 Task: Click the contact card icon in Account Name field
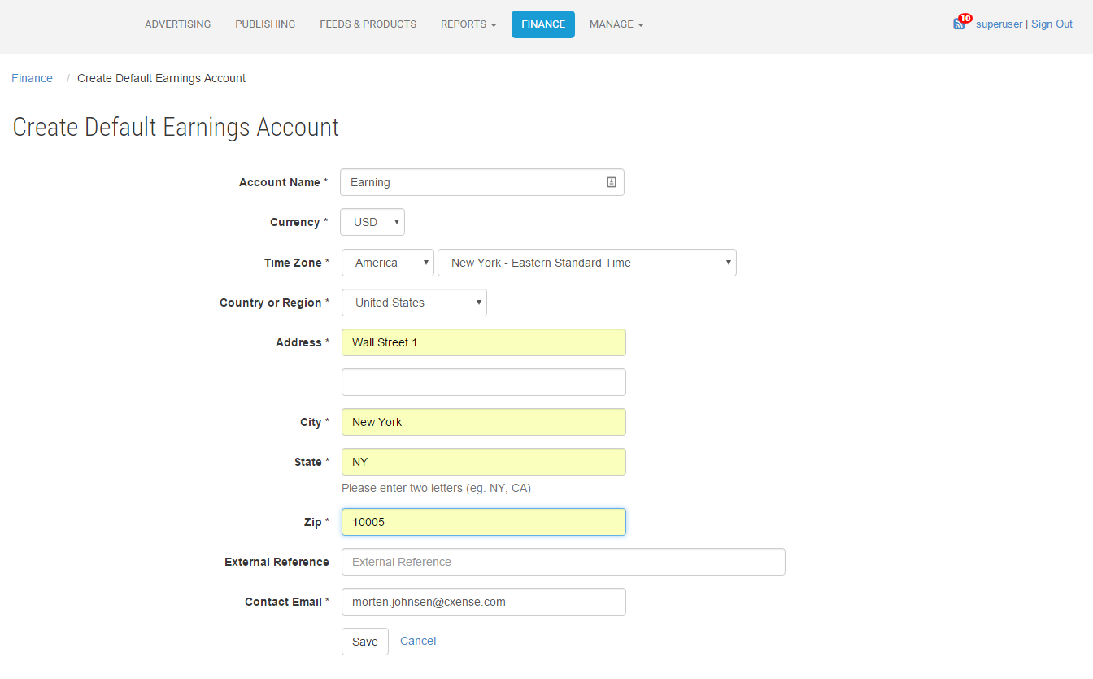(612, 182)
